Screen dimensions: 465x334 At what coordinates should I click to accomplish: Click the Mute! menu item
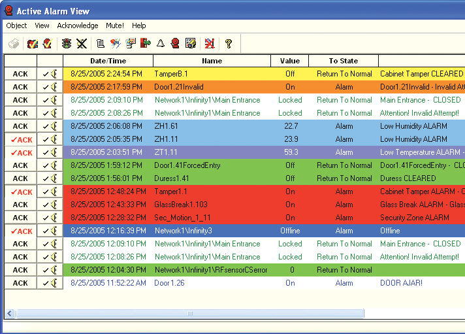[x=115, y=25]
